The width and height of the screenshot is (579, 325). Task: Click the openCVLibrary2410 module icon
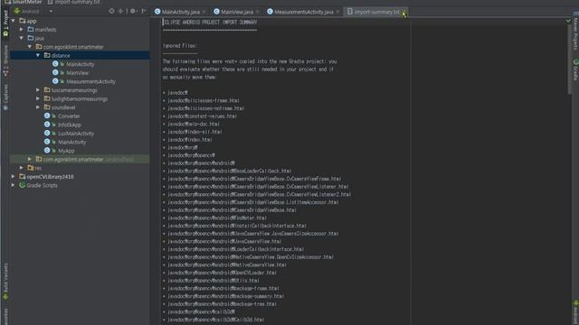point(23,177)
